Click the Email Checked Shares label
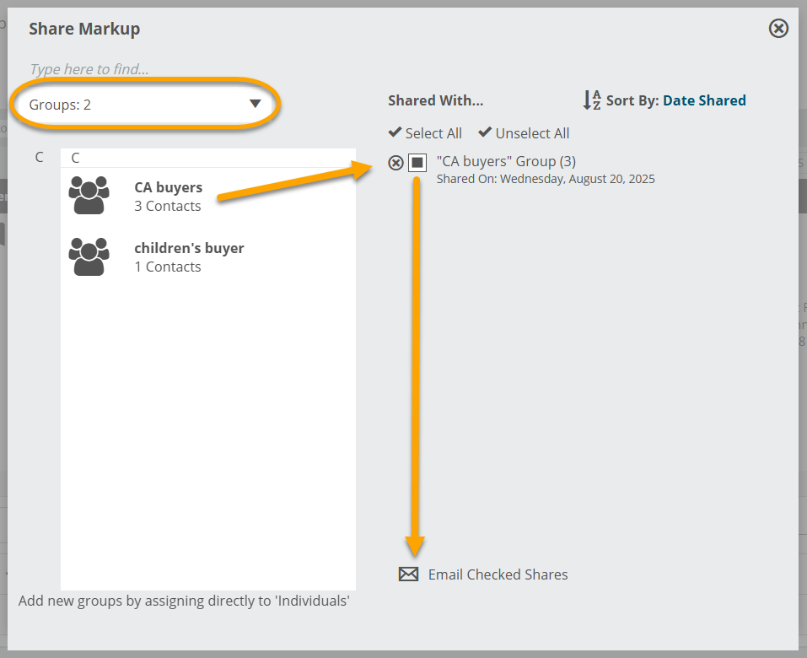The image size is (807, 658). click(x=498, y=574)
